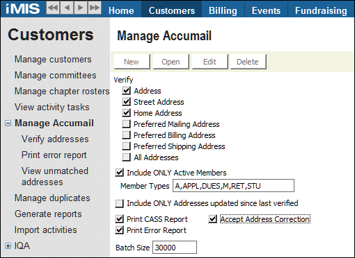Click the Batch Size input field
This screenshot has height=258, width=355.
click(175, 248)
